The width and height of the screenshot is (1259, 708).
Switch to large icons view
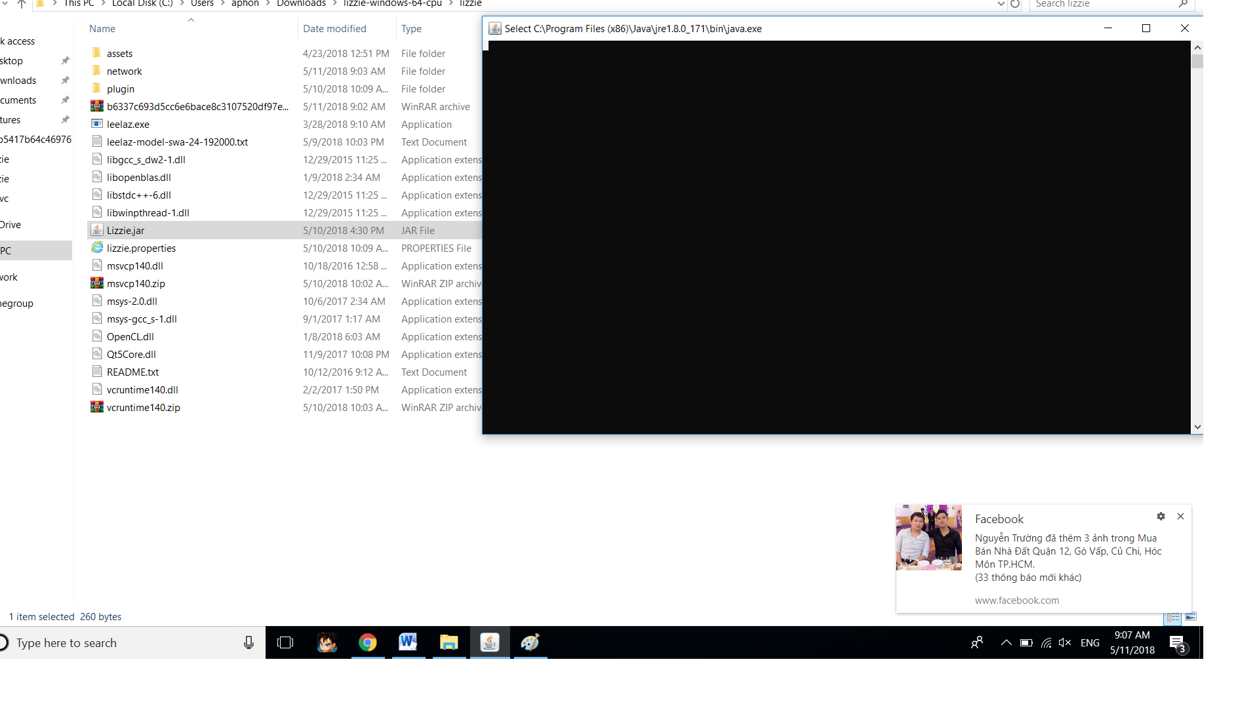1191,617
